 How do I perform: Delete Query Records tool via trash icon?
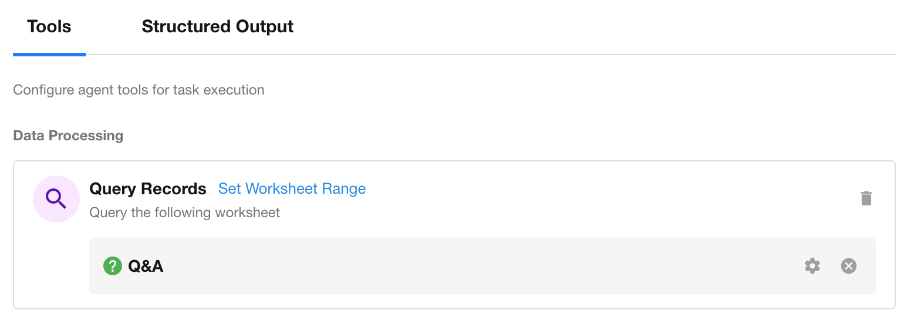coord(866,198)
